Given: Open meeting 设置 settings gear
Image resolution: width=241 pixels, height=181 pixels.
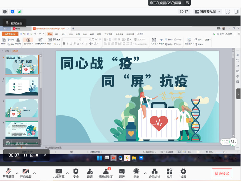Looking at the screenshot, I should [183, 173].
